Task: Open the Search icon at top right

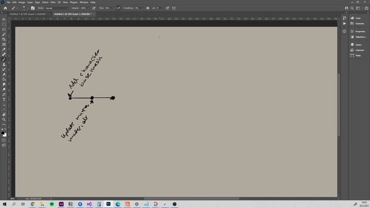Action: pos(352,8)
